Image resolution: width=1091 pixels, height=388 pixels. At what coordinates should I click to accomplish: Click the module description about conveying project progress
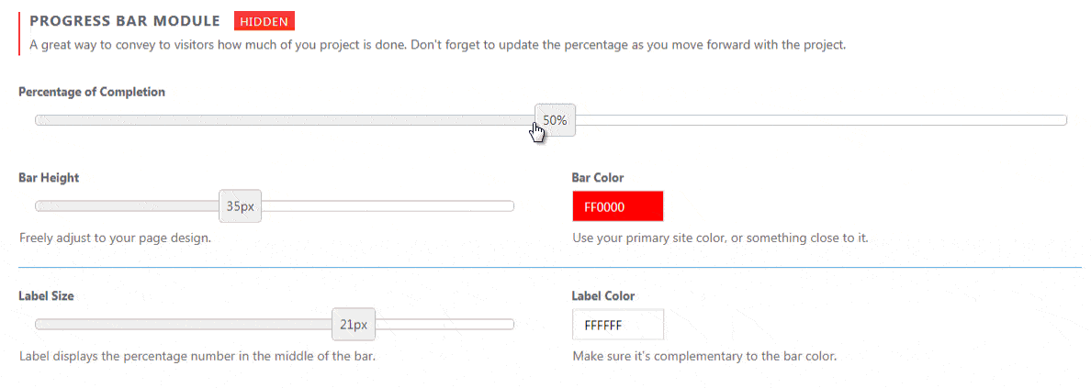click(438, 45)
